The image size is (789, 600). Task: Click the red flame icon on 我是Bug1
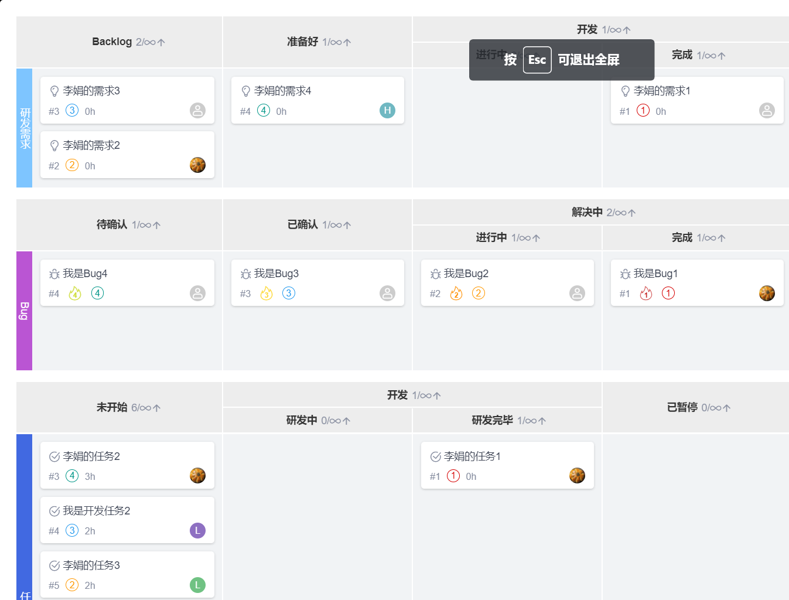tap(646, 294)
